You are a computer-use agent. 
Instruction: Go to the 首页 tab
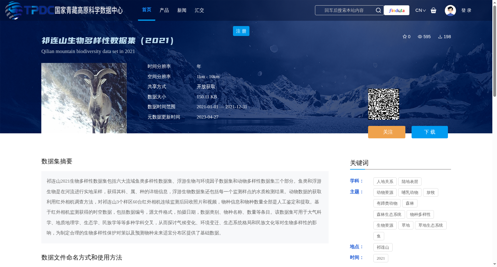tap(147, 10)
